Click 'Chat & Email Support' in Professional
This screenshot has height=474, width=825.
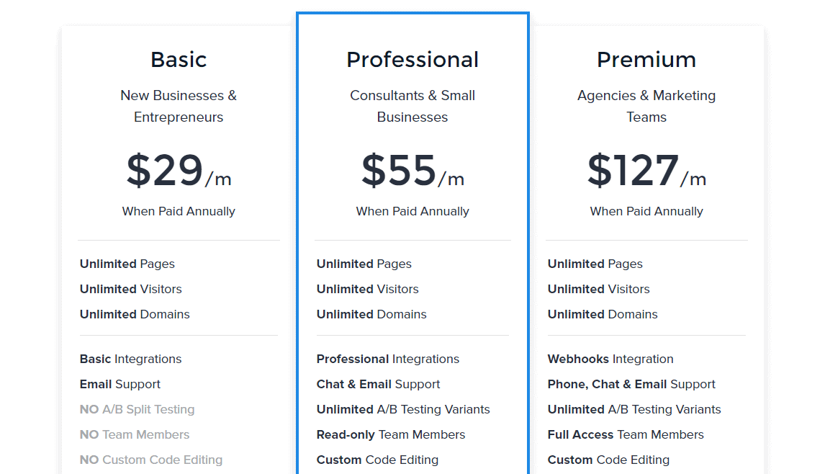[378, 384]
